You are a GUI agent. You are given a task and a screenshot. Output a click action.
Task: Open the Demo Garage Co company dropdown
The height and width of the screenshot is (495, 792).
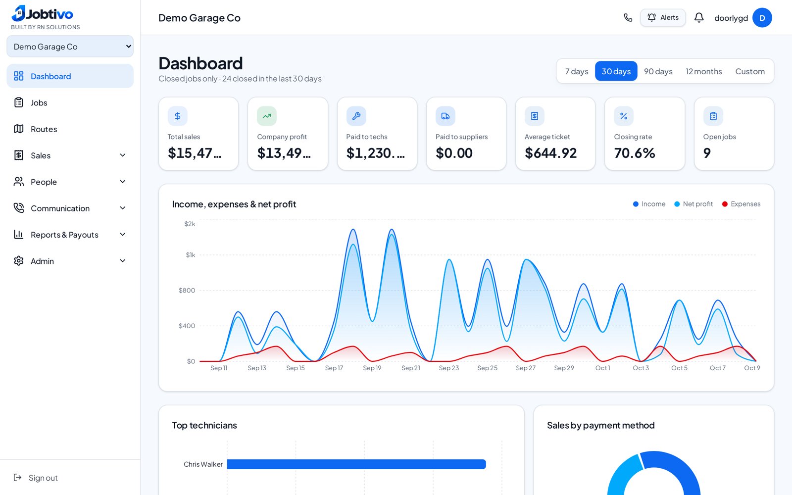point(70,47)
